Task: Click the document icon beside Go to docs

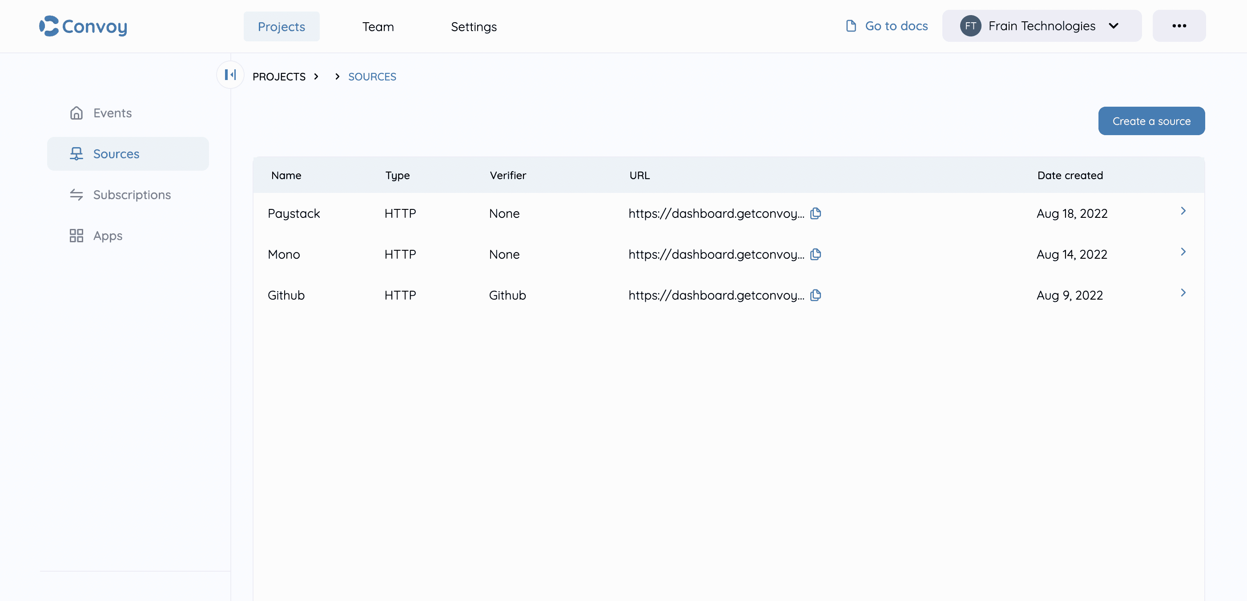Action: click(x=851, y=26)
